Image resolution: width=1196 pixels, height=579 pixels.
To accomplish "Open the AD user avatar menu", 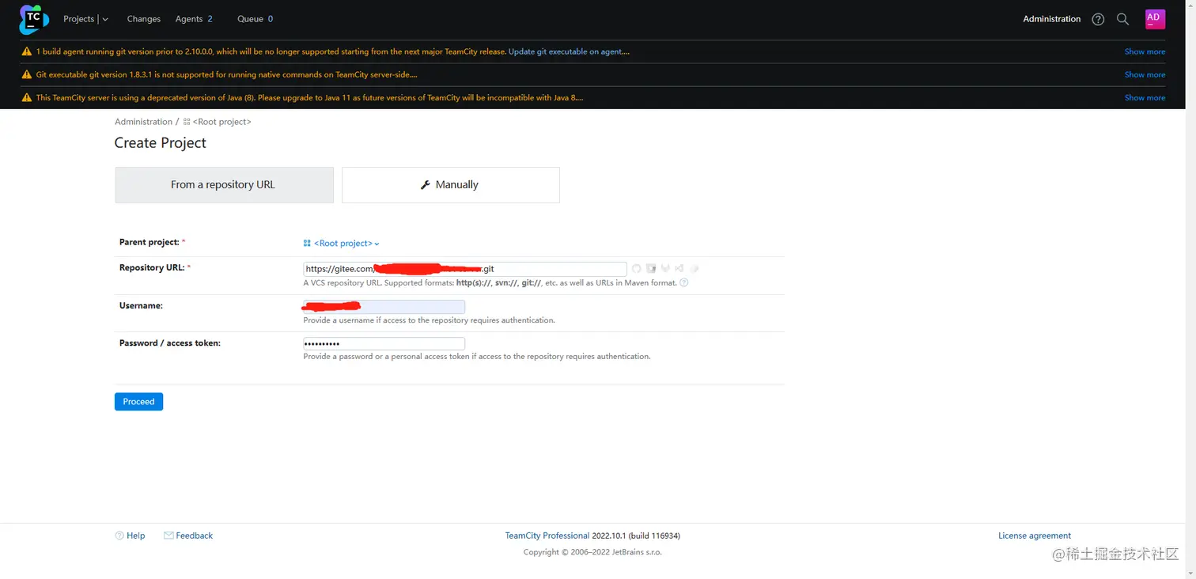I will point(1155,19).
